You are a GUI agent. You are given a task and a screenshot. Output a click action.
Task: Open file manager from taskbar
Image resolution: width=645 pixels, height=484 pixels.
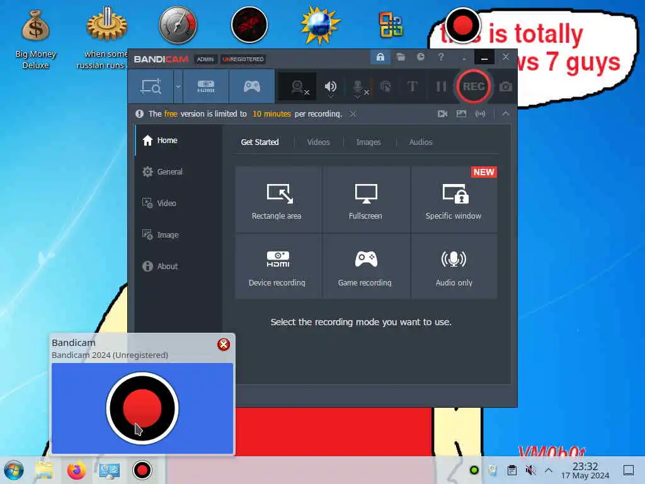pyautogui.click(x=44, y=470)
